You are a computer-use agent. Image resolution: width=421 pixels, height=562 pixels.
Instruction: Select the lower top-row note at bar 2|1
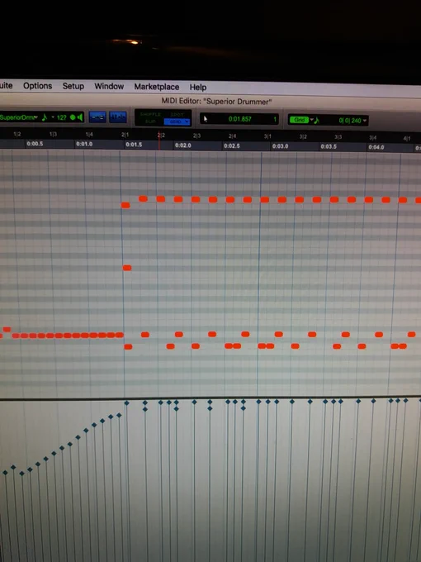click(125, 205)
